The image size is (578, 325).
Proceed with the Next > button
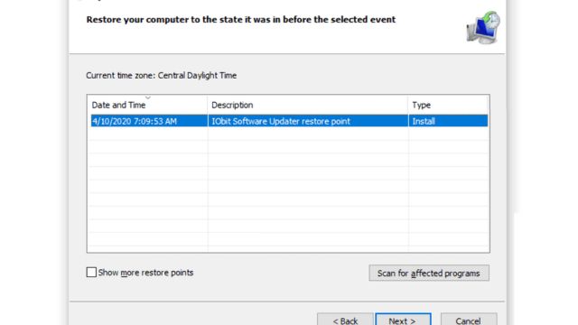point(403,320)
